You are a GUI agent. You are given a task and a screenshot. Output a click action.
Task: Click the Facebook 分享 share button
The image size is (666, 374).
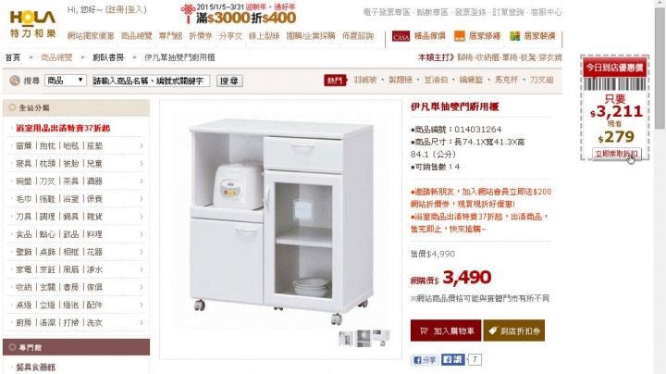click(x=425, y=360)
